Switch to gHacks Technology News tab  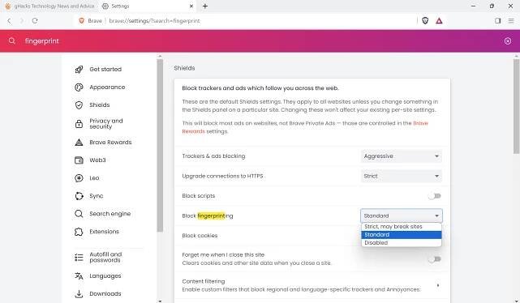pos(49,6)
